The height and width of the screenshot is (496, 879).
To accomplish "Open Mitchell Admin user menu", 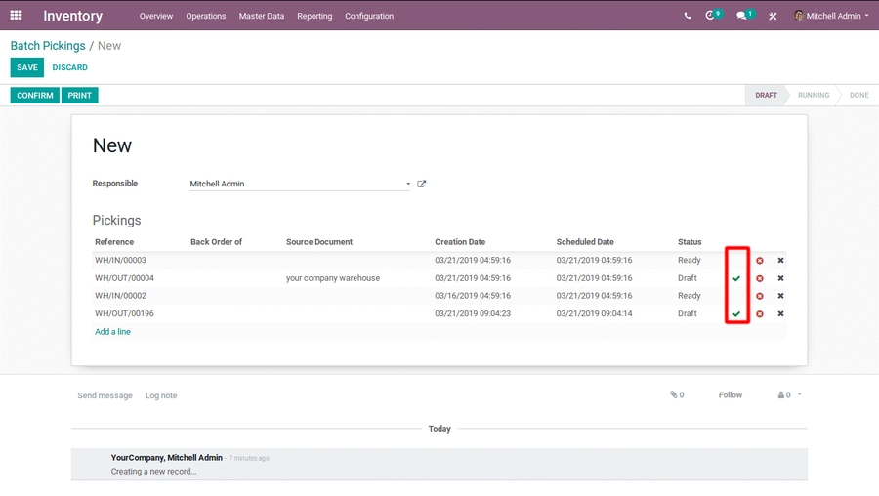I will coord(830,16).
